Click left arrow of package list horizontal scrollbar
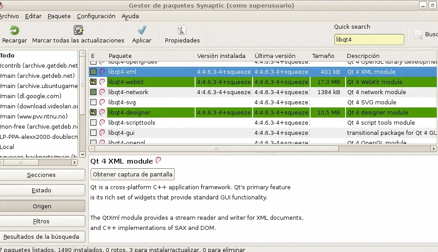Viewport: 438px width, 252px height. coord(92,149)
